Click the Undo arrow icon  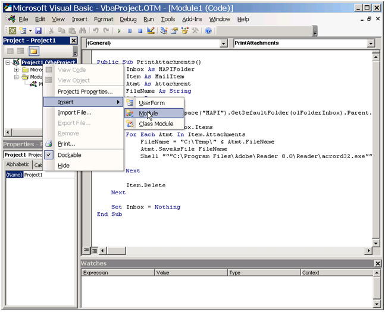coord(96,31)
